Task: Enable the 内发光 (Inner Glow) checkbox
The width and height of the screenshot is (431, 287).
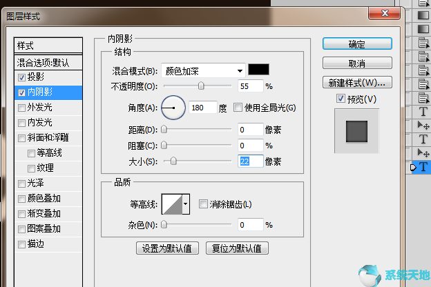Action: [x=21, y=123]
